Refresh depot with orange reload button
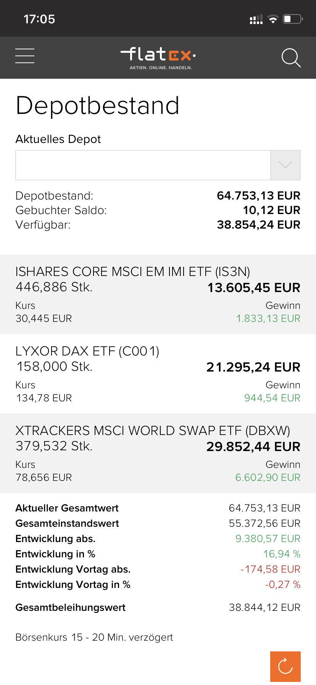Screen dimensions: 316x685 (x=285, y=666)
